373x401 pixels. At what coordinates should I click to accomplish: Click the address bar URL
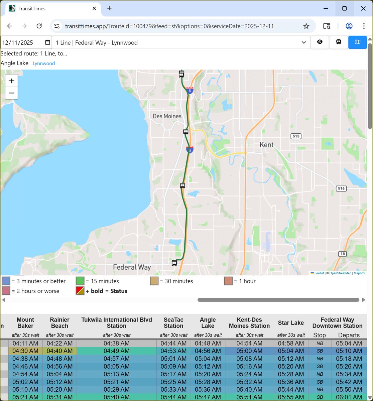(169, 26)
